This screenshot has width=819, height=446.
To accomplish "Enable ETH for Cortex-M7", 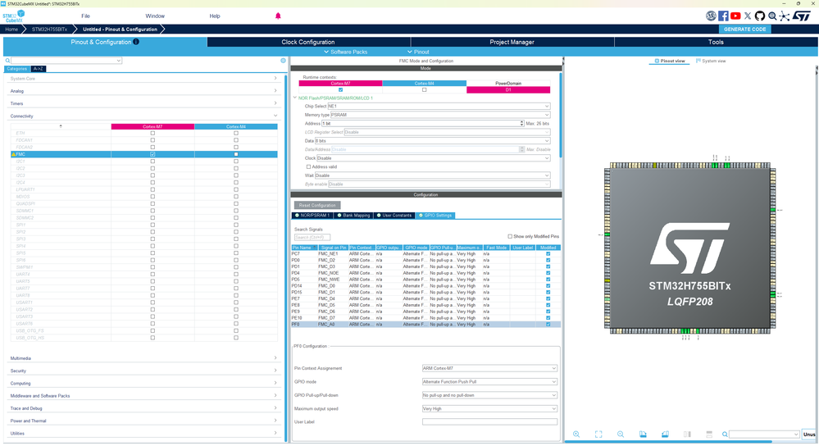I will click(x=152, y=133).
